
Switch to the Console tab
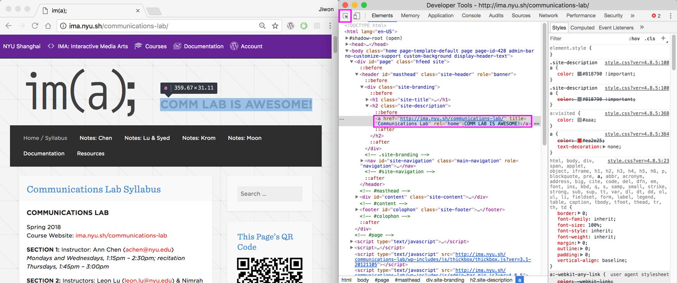471,16
